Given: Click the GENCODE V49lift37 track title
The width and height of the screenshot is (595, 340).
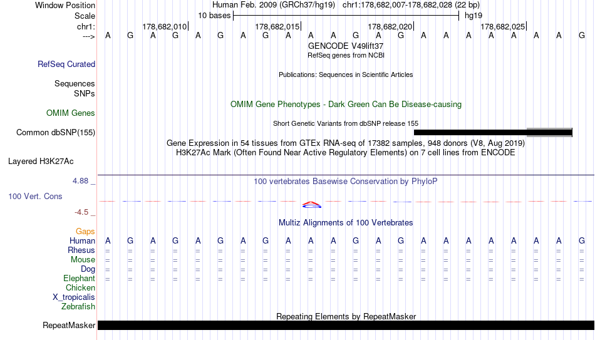Looking at the screenshot, I should tap(346, 46).
